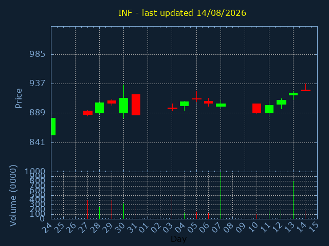Image resolution: width=329 pixels, height=246 pixels.
Task: Click the tallest green volume bar on day 07
Action: point(221,195)
